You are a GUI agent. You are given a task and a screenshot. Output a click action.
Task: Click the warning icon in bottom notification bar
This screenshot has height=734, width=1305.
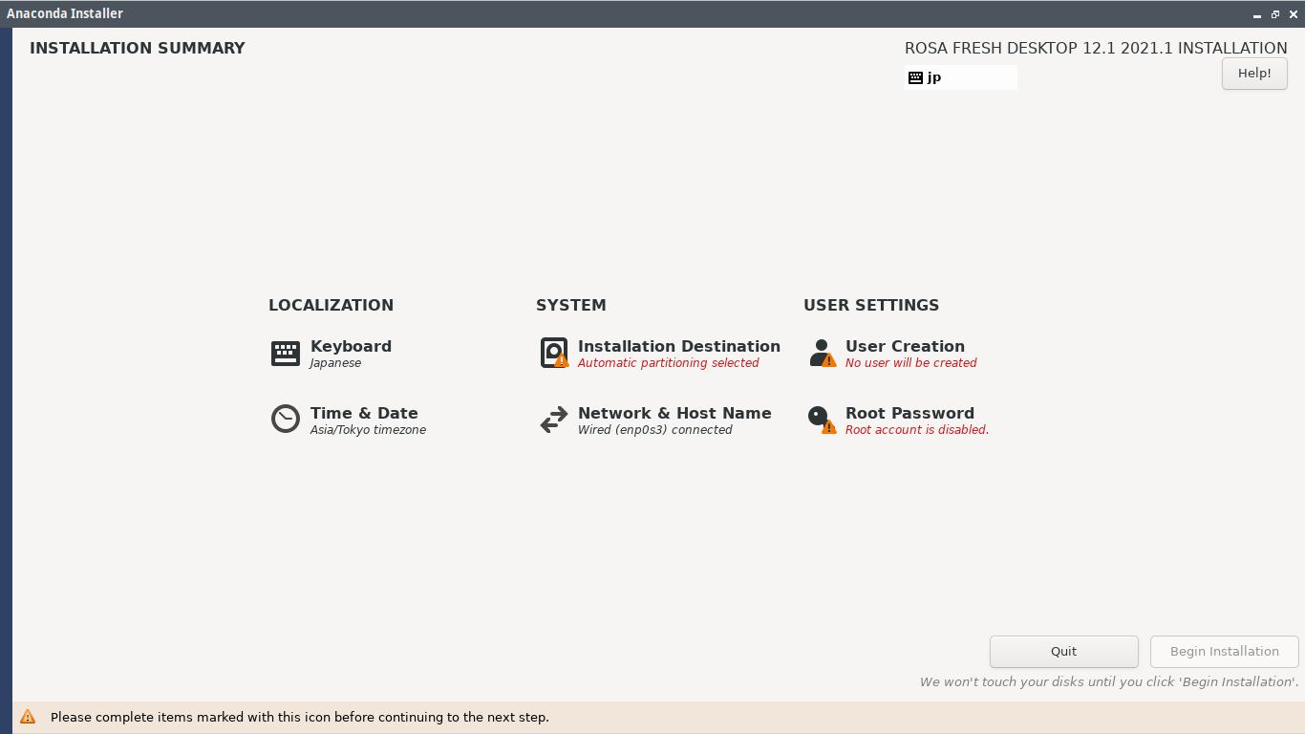pyautogui.click(x=28, y=717)
